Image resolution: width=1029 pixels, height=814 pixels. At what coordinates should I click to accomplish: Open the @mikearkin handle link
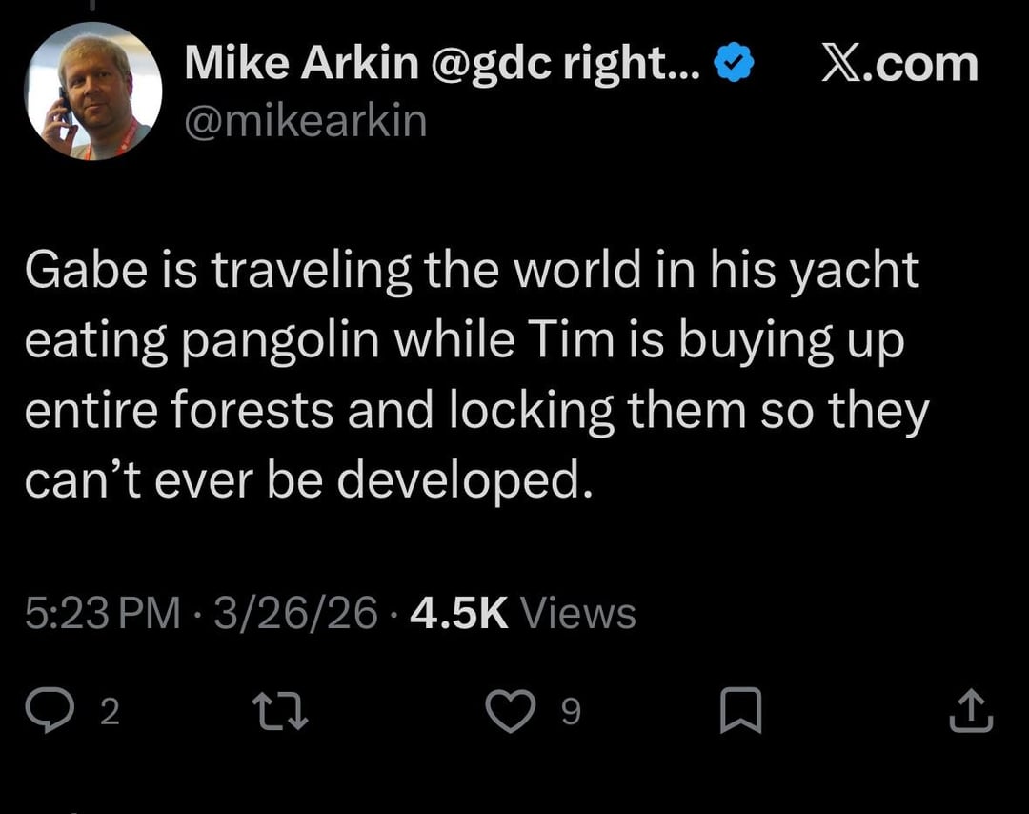click(x=305, y=122)
